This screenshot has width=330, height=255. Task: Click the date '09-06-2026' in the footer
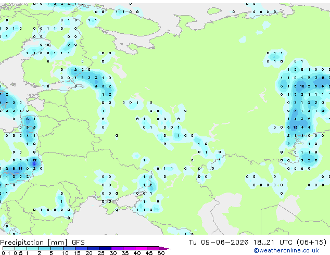224,243
